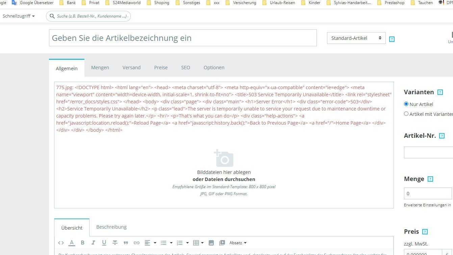Switch to the Optionen tab
This screenshot has width=453, height=255.
(x=214, y=68)
